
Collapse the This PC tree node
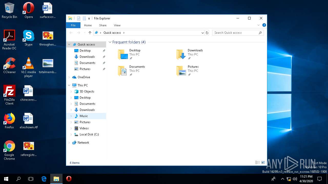pos(69,85)
